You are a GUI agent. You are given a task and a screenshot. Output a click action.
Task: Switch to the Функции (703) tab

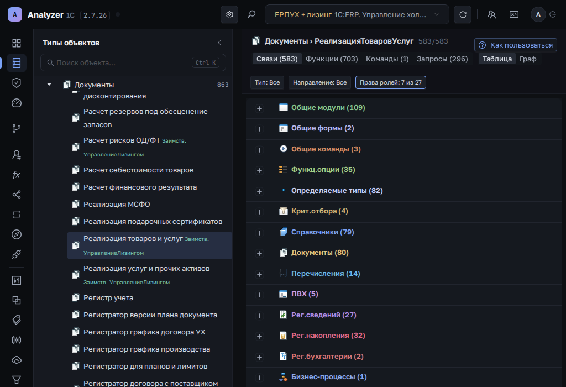point(332,59)
